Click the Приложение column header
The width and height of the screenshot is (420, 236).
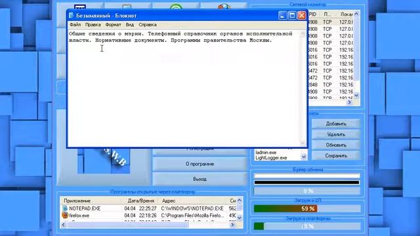[91, 201]
